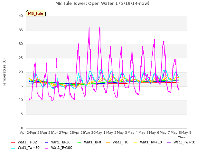Click the 20 y-axis tick label
This screenshot has height=154, width=206.
pyautogui.click(x=21, y=72)
